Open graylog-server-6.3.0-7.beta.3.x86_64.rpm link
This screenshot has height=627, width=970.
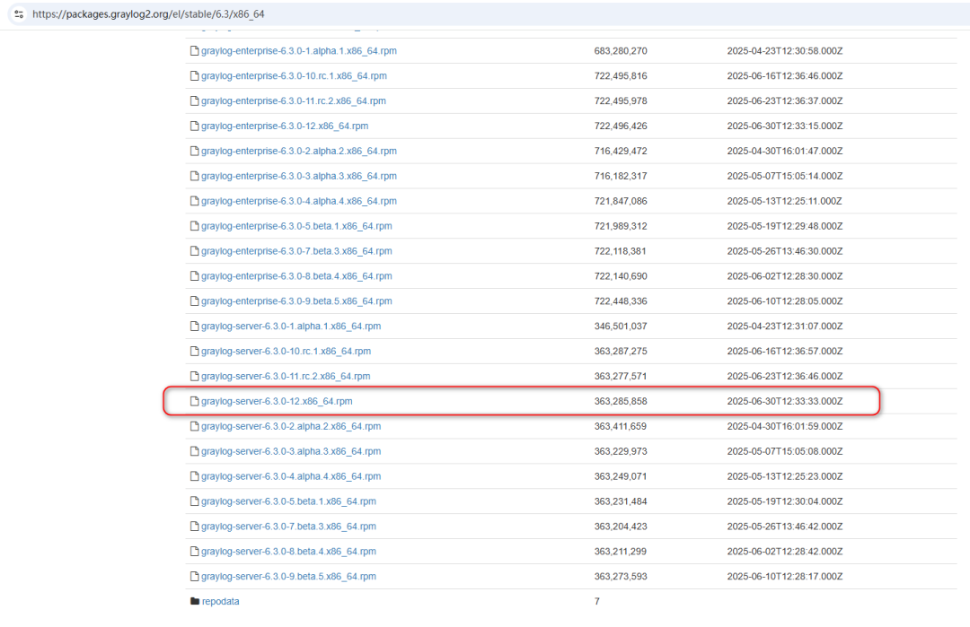click(288, 527)
